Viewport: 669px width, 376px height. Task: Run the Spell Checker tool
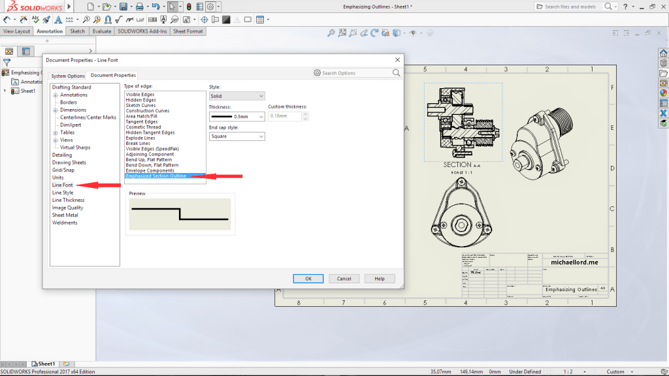pos(35,20)
